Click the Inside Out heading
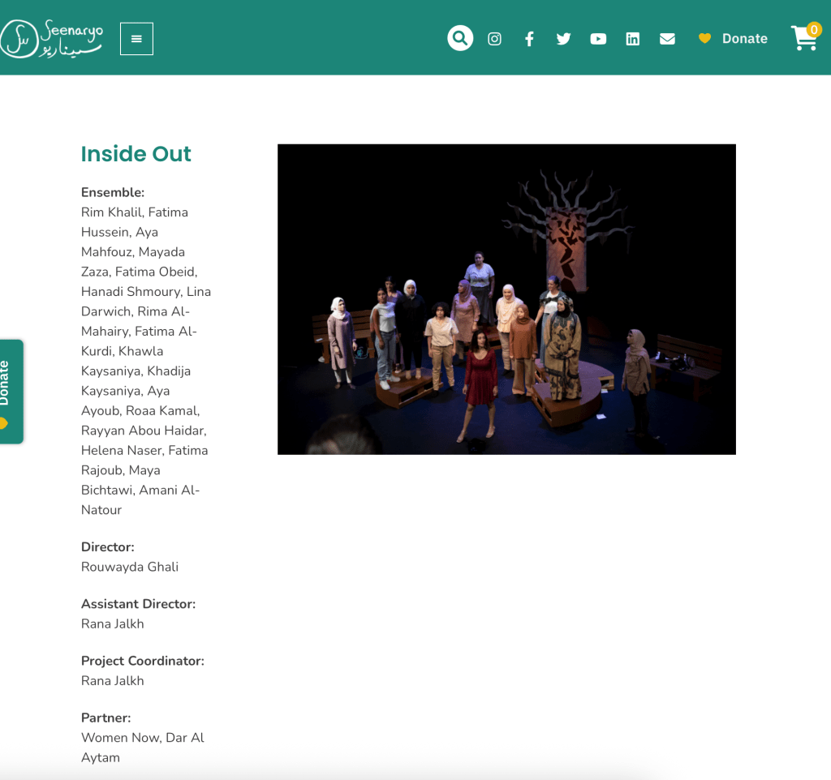 136,153
